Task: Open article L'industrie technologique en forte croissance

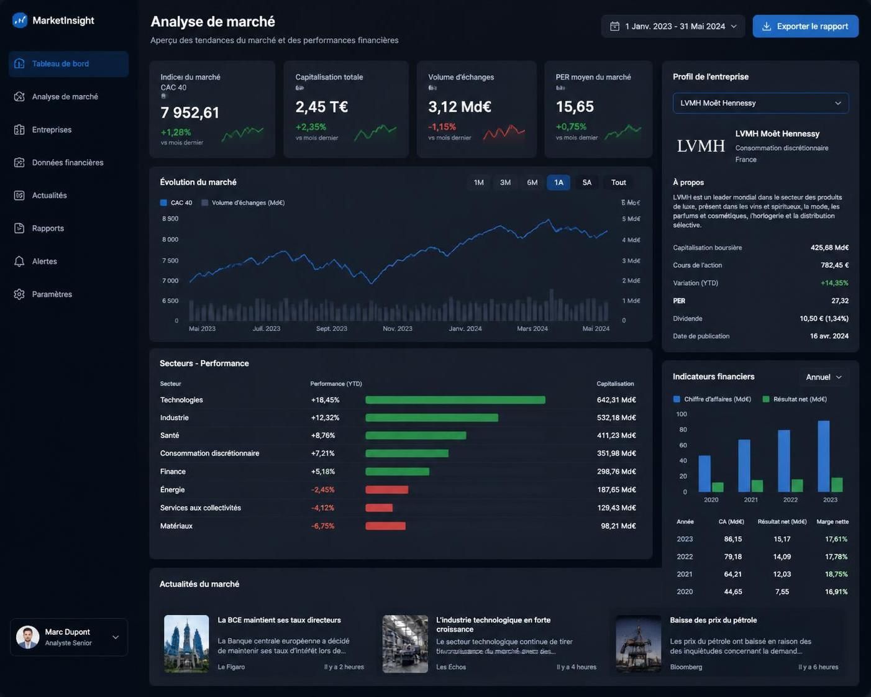Action: (493, 624)
